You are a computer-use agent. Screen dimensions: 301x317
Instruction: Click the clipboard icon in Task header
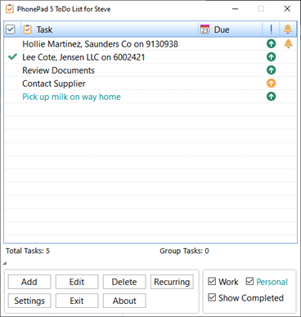click(x=28, y=29)
